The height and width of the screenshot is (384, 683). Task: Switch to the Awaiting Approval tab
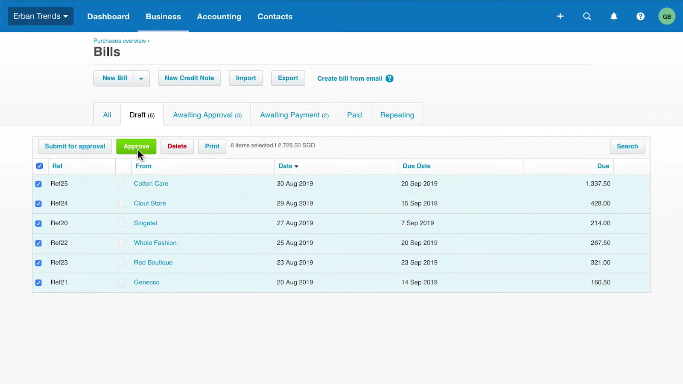click(x=207, y=114)
